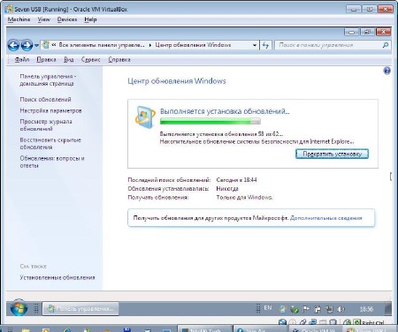The height and width of the screenshot is (332, 398).
Task: Open the Правка menu
Action: click(46, 59)
